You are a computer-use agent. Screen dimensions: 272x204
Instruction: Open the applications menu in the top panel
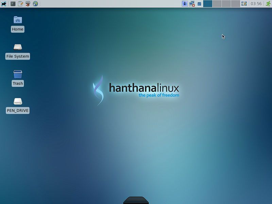3,3
